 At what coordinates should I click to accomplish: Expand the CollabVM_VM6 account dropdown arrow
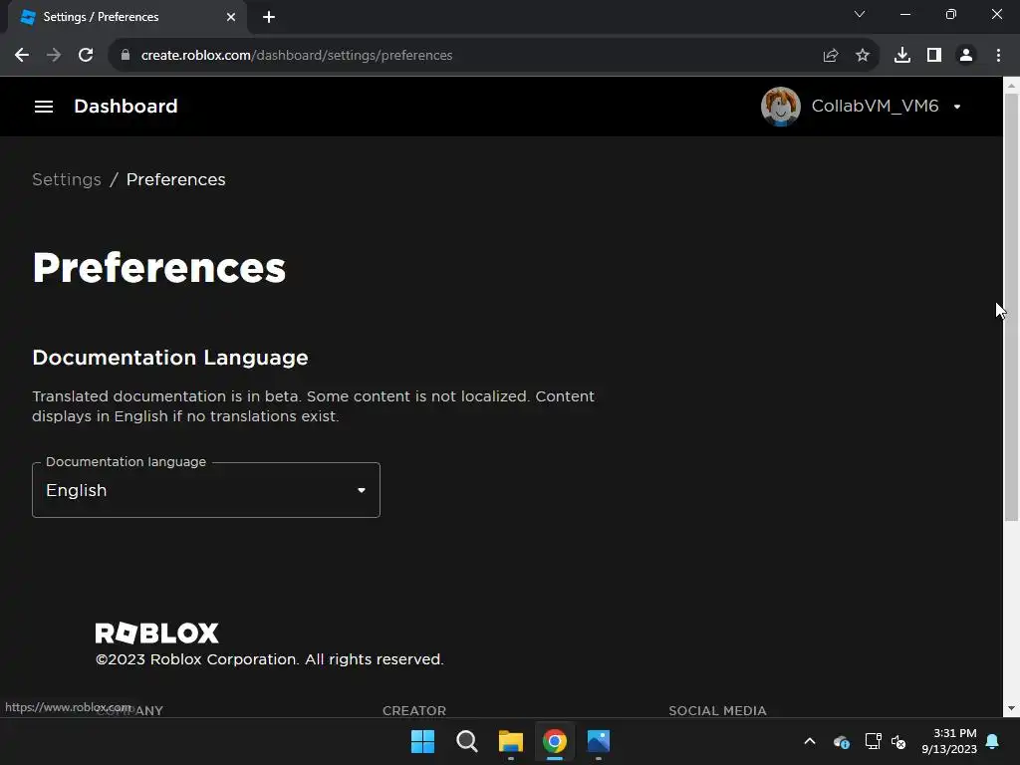(x=957, y=107)
